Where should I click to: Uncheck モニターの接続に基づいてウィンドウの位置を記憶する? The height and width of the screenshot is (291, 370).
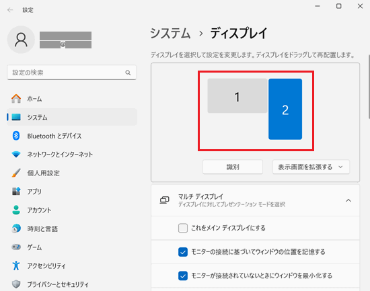(183, 252)
